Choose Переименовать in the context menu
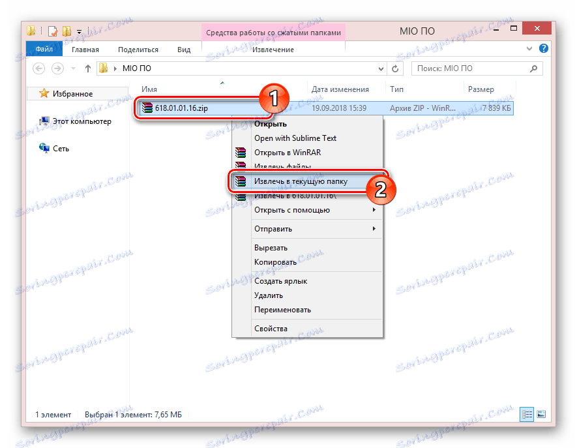Screen dimensions: 577x448 [307, 310]
